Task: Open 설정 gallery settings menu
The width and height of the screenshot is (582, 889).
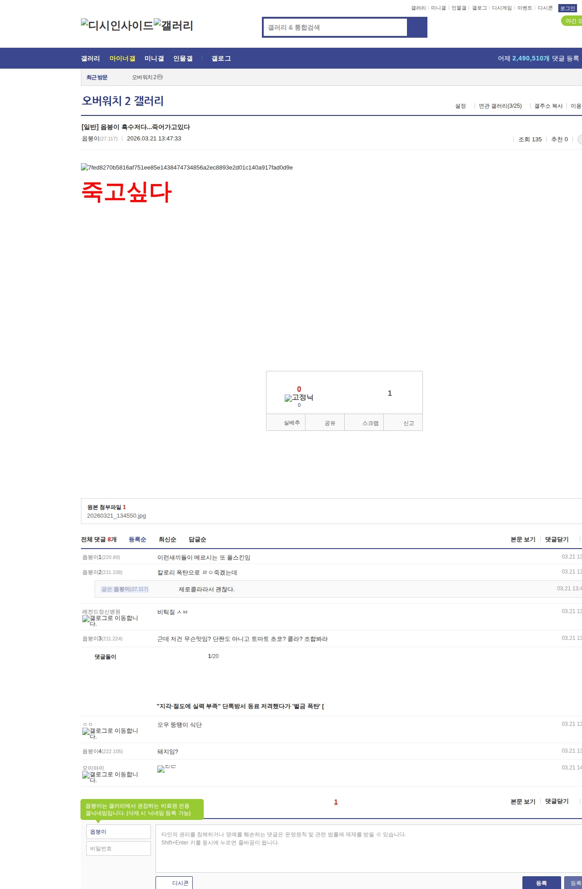Action: pos(460,106)
